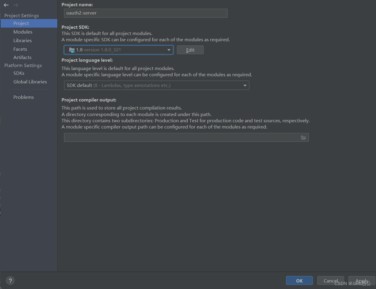Screen dimensions: 376x289
Task: Click the Edit button next to SDK
Action: [190, 50]
